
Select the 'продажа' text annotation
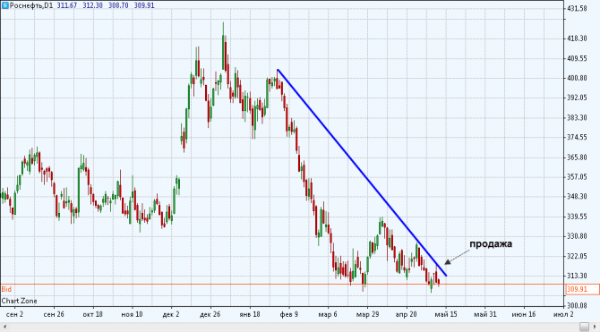(x=491, y=244)
